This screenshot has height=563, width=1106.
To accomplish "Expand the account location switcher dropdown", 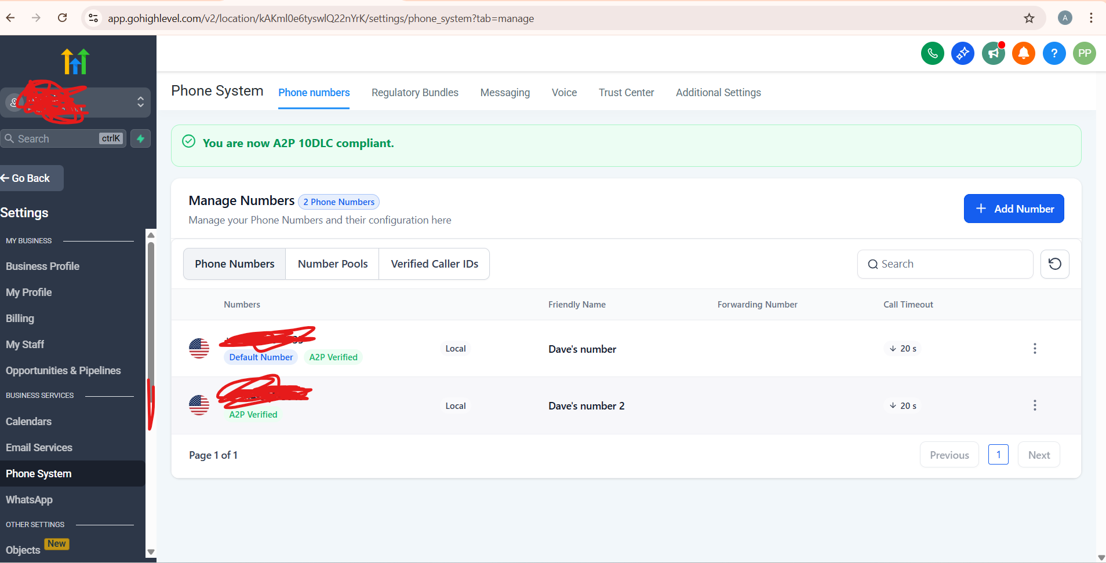I will coord(140,103).
